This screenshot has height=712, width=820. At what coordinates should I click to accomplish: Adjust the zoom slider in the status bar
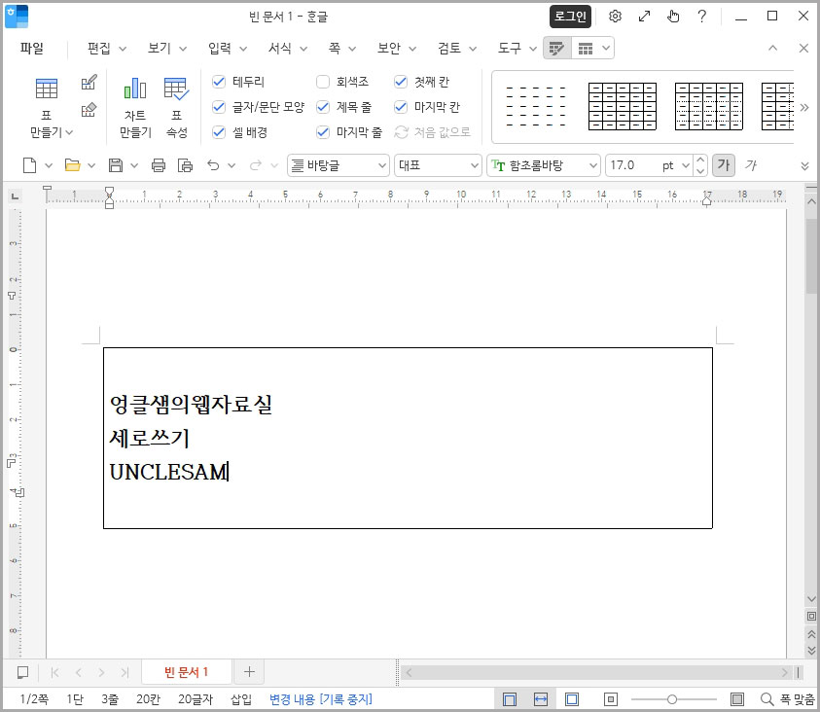tap(672, 698)
